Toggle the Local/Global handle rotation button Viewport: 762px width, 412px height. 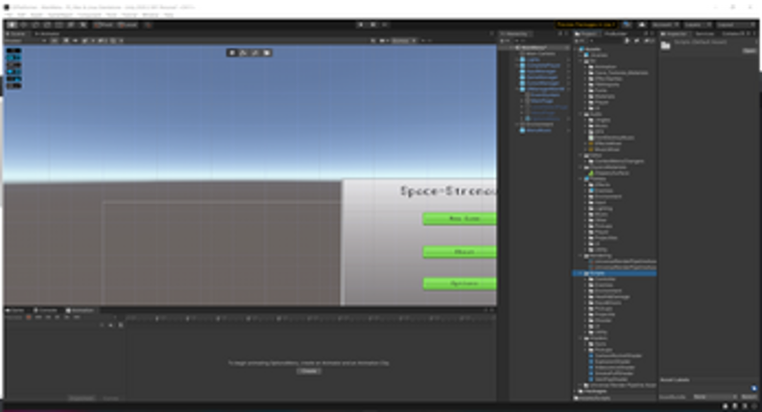(x=128, y=25)
